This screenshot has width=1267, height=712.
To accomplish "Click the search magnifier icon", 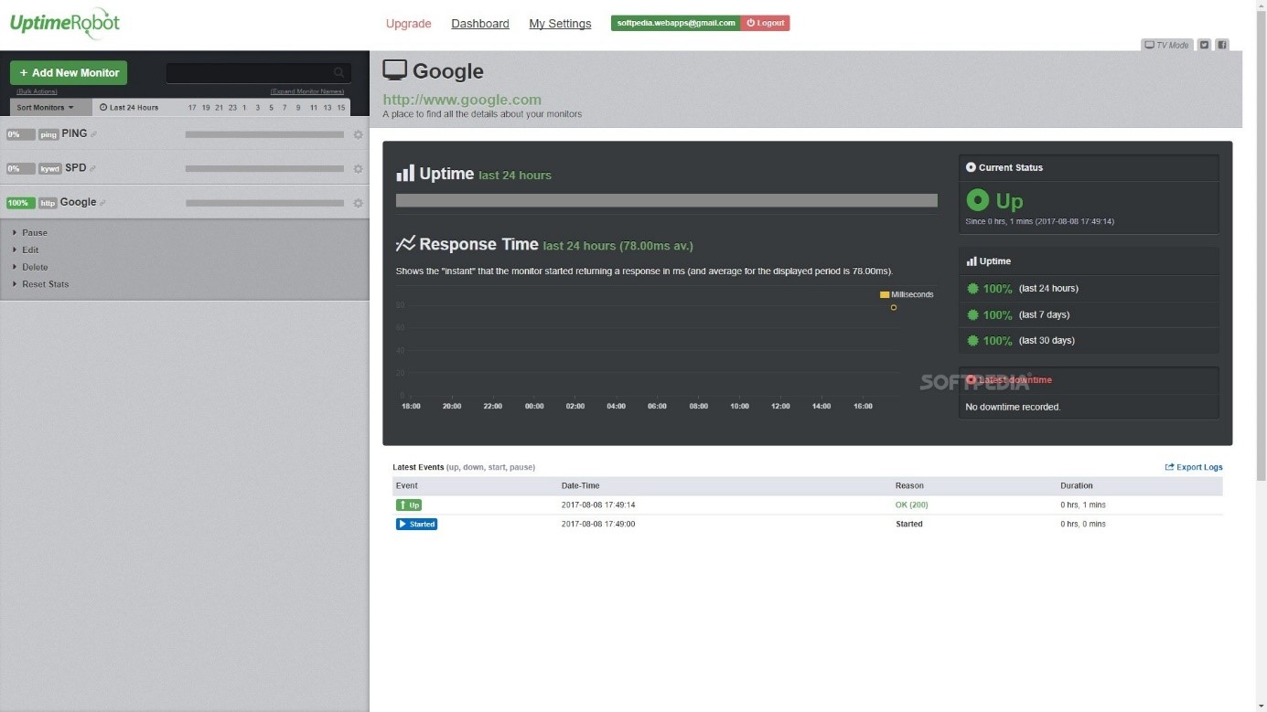I will tap(338, 73).
